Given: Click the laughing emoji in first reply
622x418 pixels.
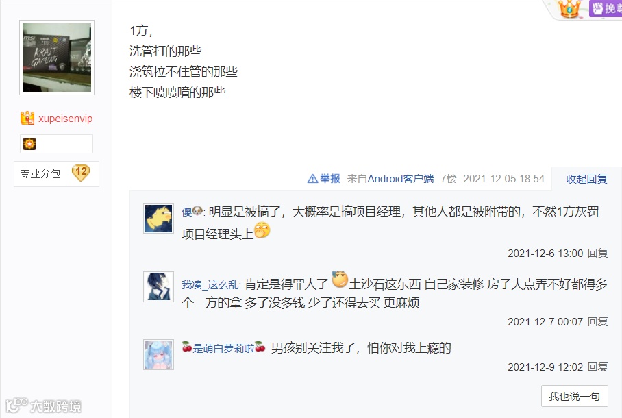Looking at the screenshot, I should [262, 230].
